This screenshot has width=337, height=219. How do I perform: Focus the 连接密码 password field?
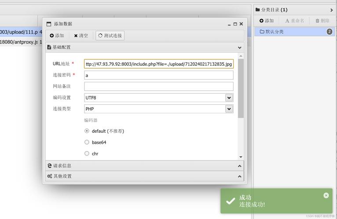tap(159, 75)
